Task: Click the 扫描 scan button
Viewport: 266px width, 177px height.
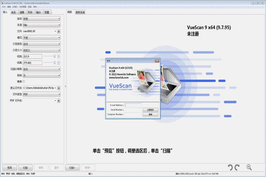Action: tap(25, 168)
